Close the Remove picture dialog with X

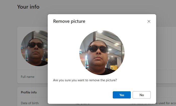[x=149, y=21]
